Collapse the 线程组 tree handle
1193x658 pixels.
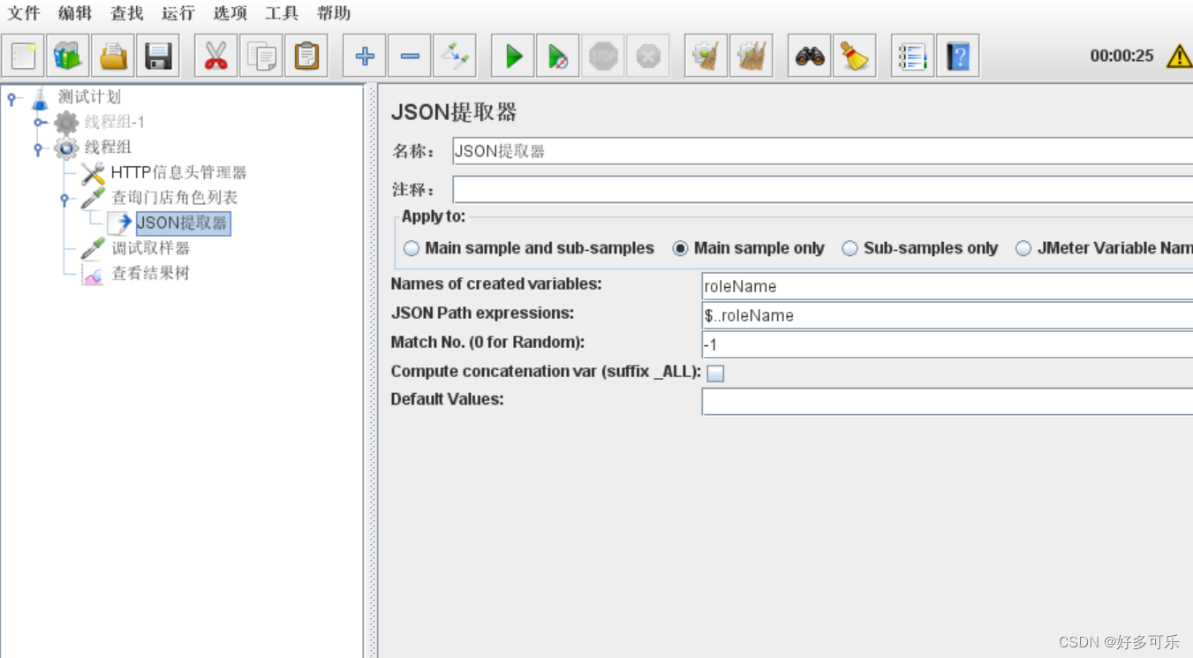point(39,149)
